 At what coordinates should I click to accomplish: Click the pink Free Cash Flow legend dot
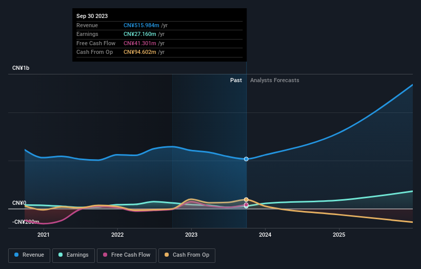[x=105, y=255]
